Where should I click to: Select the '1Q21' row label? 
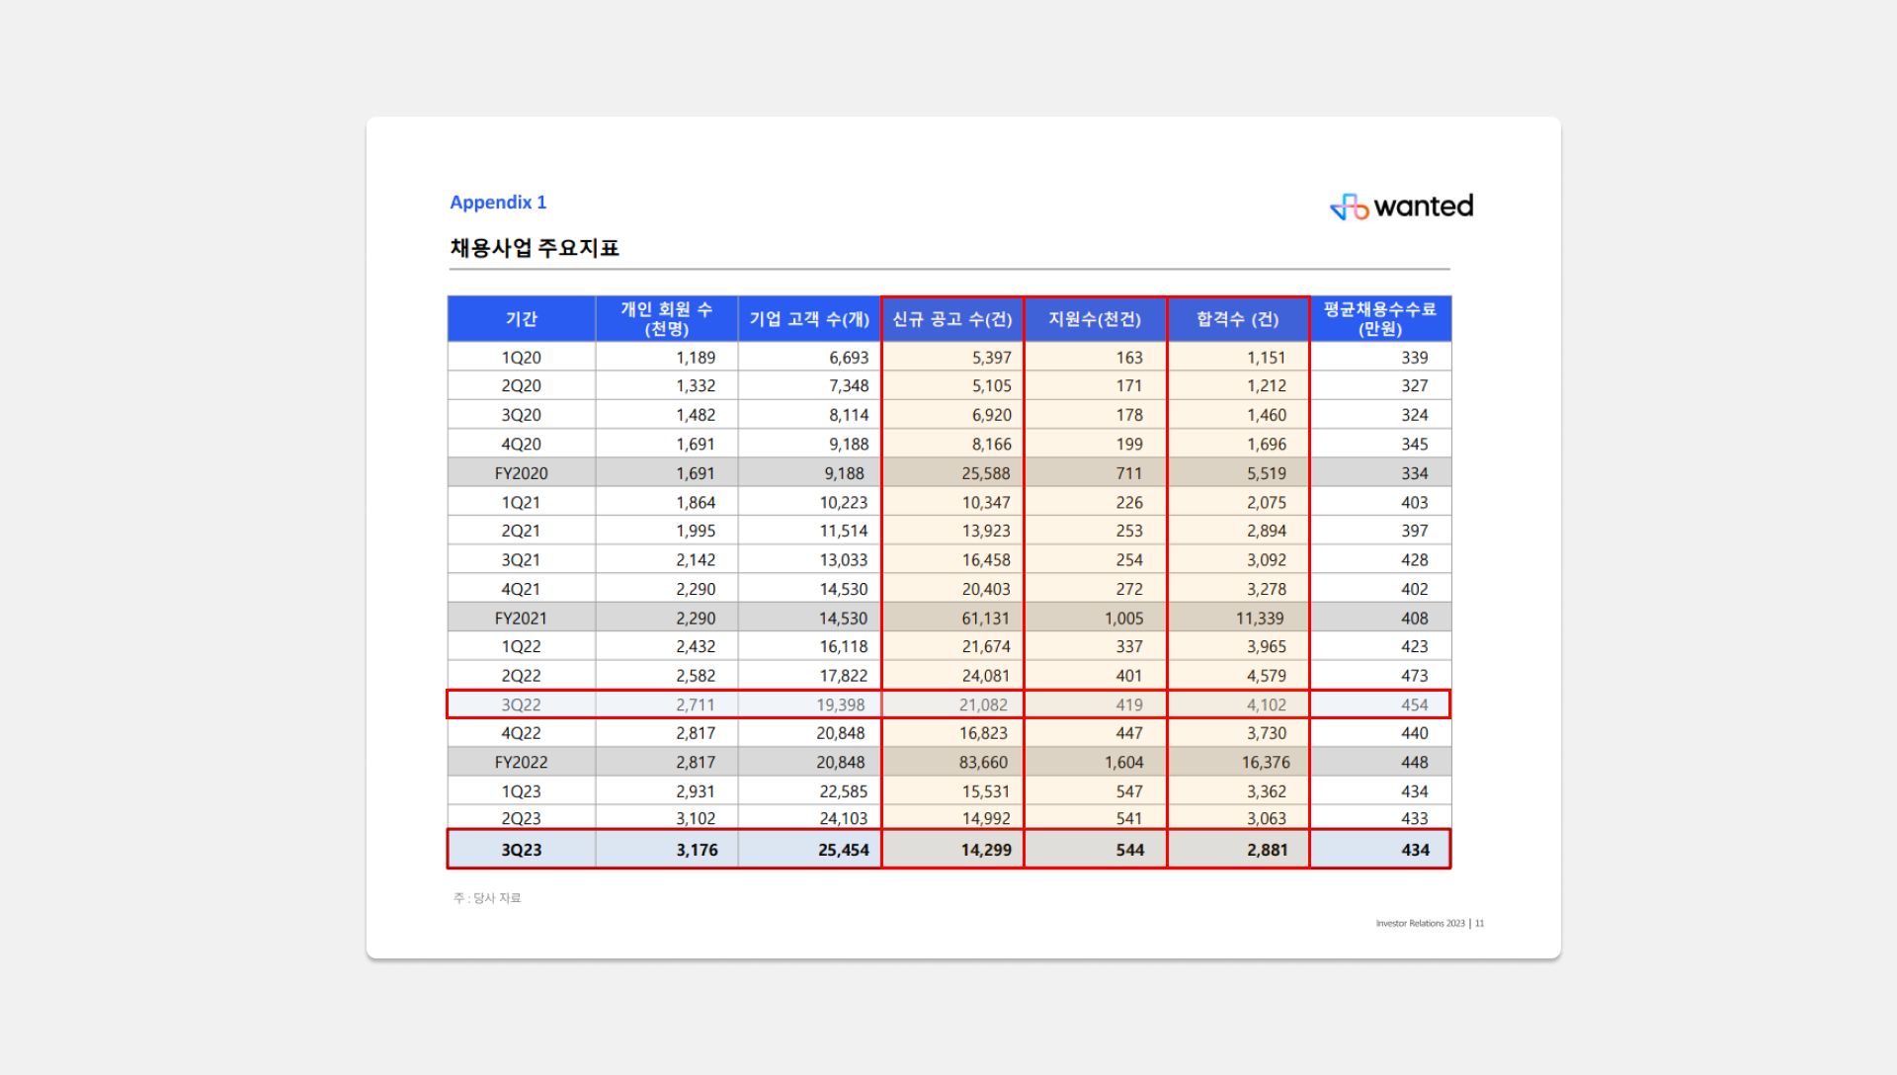click(x=522, y=503)
